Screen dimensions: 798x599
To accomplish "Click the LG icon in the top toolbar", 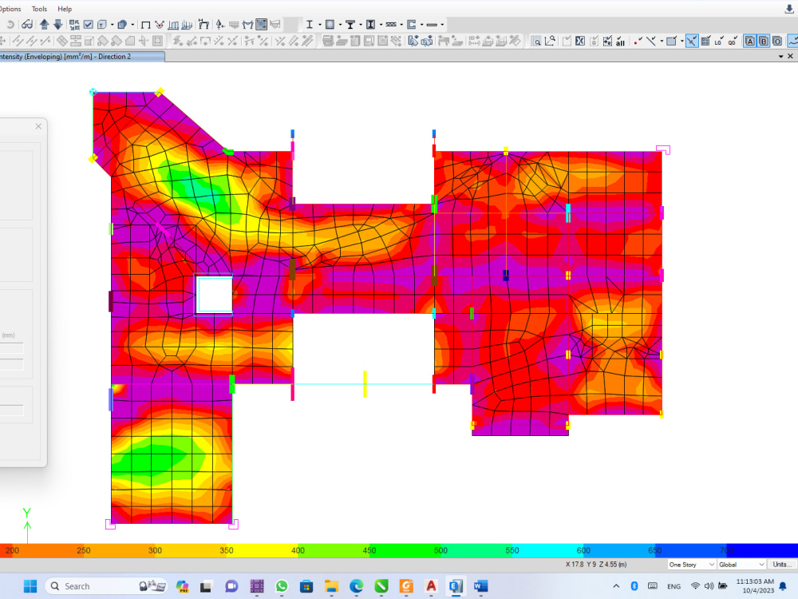I will pos(718,40).
